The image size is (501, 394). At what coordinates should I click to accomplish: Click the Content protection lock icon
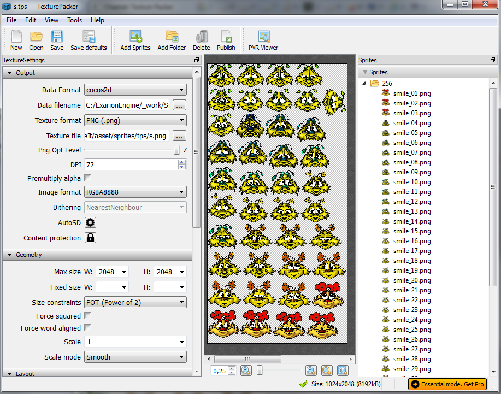[x=90, y=237]
